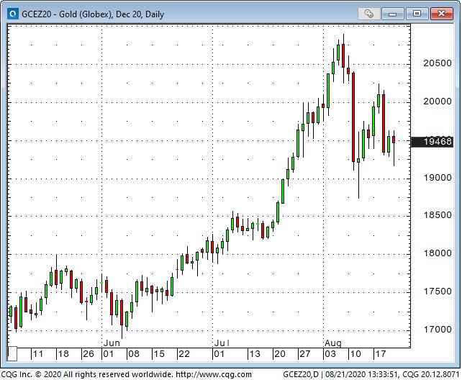The width and height of the screenshot is (462, 380).
Task: Click the http://www.cqg.com link text
Action: point(214,375)
